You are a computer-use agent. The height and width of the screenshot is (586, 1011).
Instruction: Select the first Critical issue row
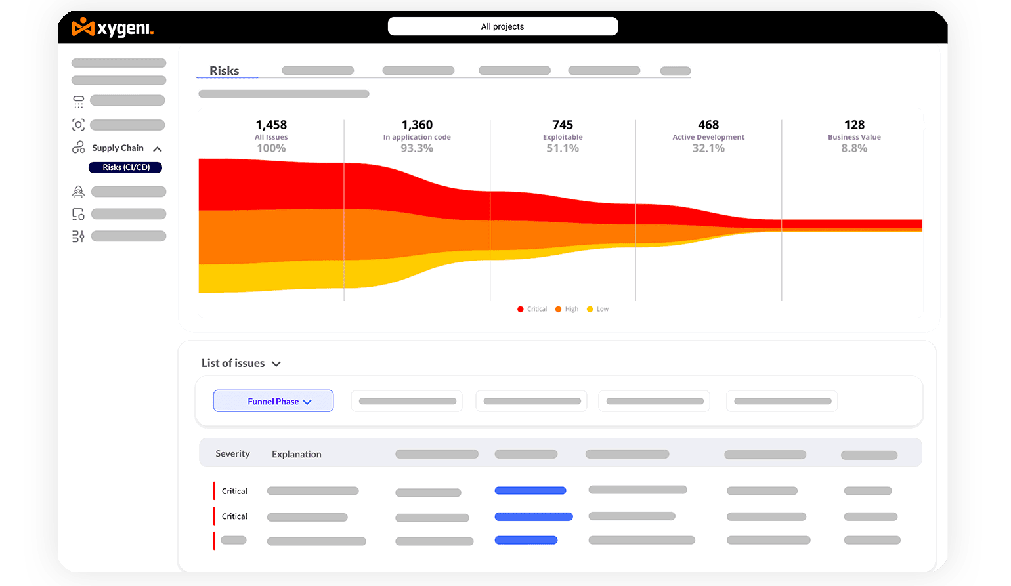coord(234,491)
